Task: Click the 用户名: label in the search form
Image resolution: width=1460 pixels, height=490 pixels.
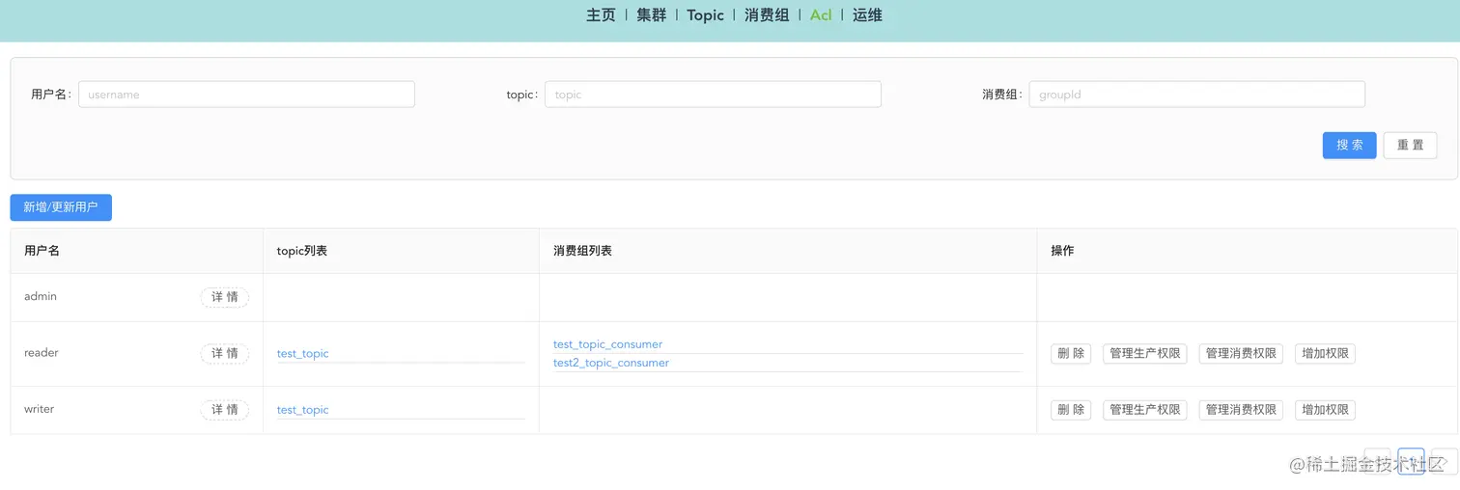Action: [x=51, y=95]
